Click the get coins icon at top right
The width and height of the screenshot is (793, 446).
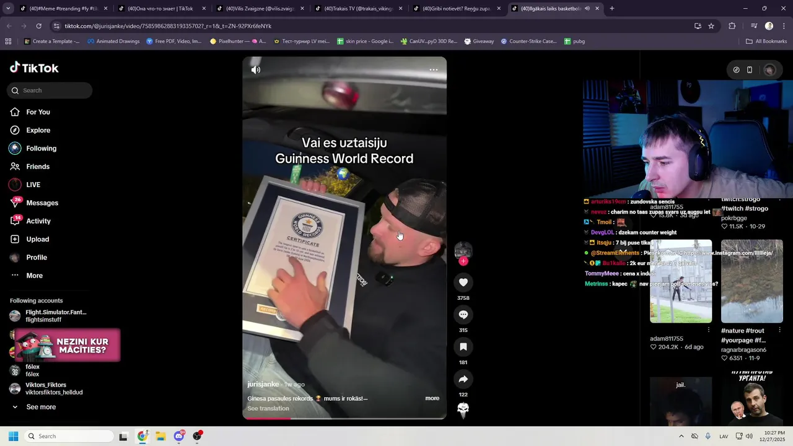click(736, 70)
